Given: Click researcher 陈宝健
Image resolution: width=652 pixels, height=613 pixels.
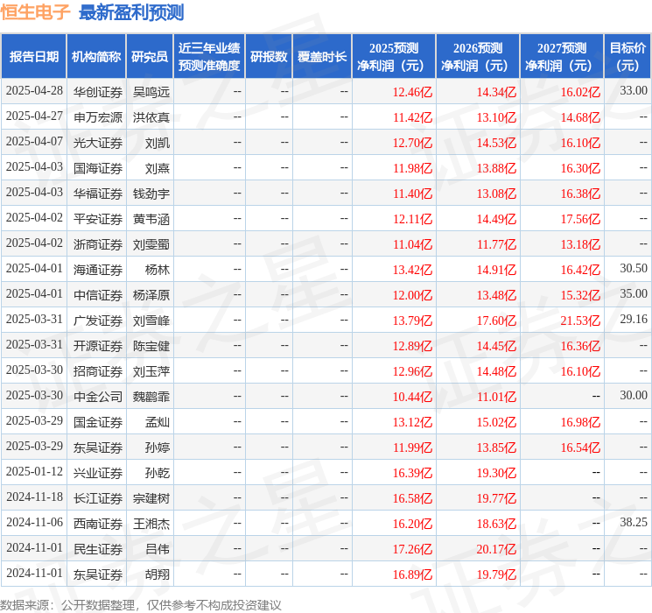Looking at the screenshot, I should [x=151, y=346].
